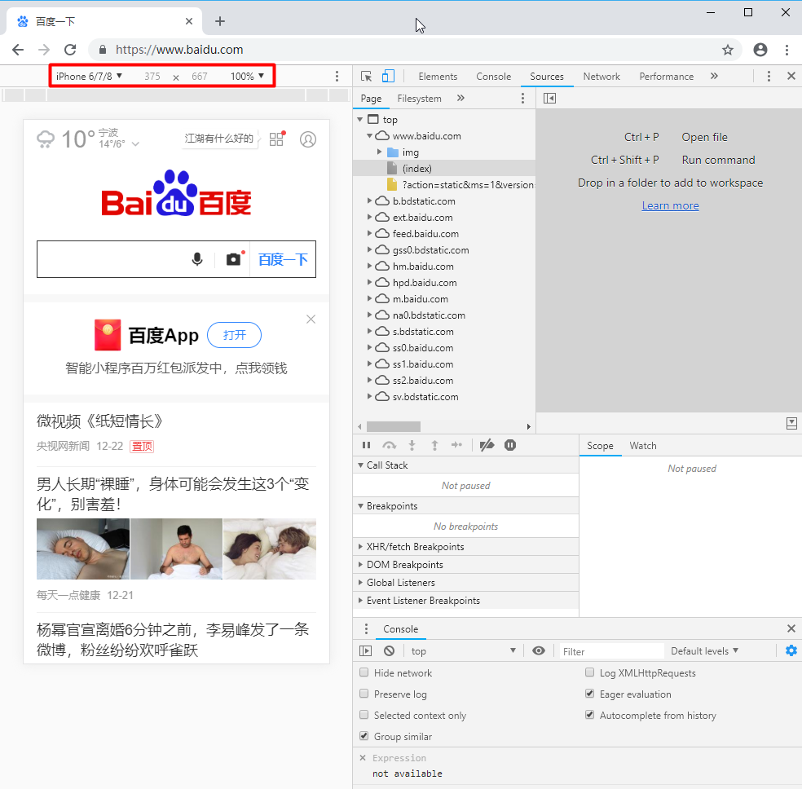Toggle pause on exceptions icon
The height and width of the screenshot is (789, 802).
510,445
